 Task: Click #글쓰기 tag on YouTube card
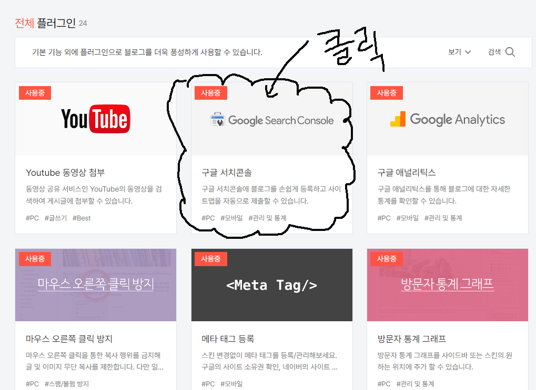pyautogui.click(x=56, y=218)
